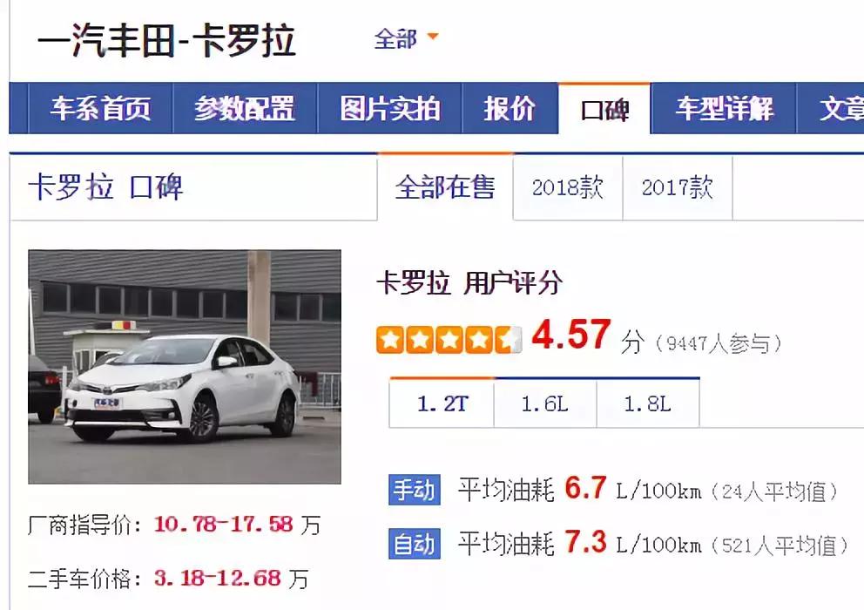
Task: Switch to the 1.6L engine tab
Action: coord(544,403)
